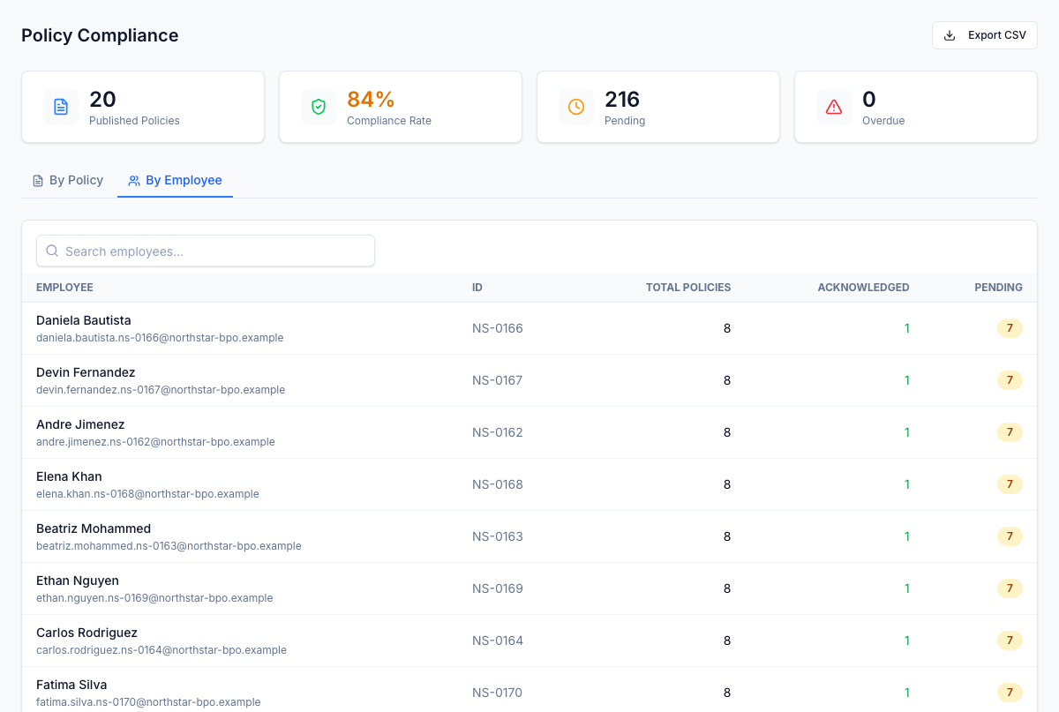Select employee name Daniela Bautista

tap(84, 320)
